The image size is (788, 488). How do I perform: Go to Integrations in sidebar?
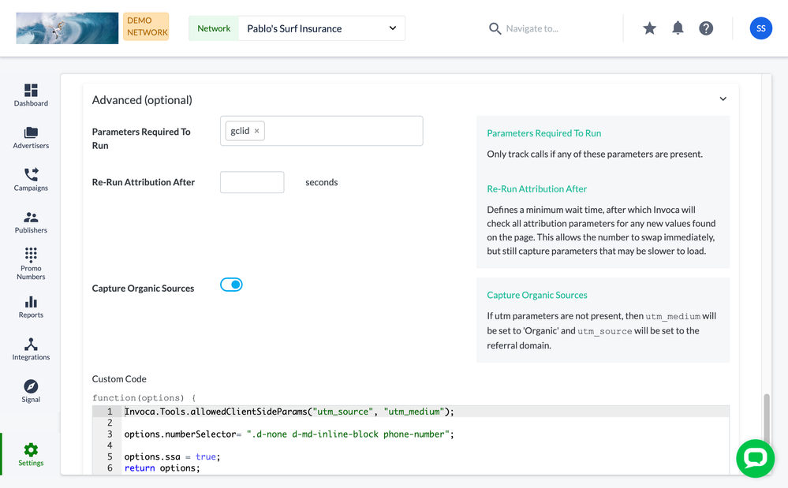coord(31,348)
